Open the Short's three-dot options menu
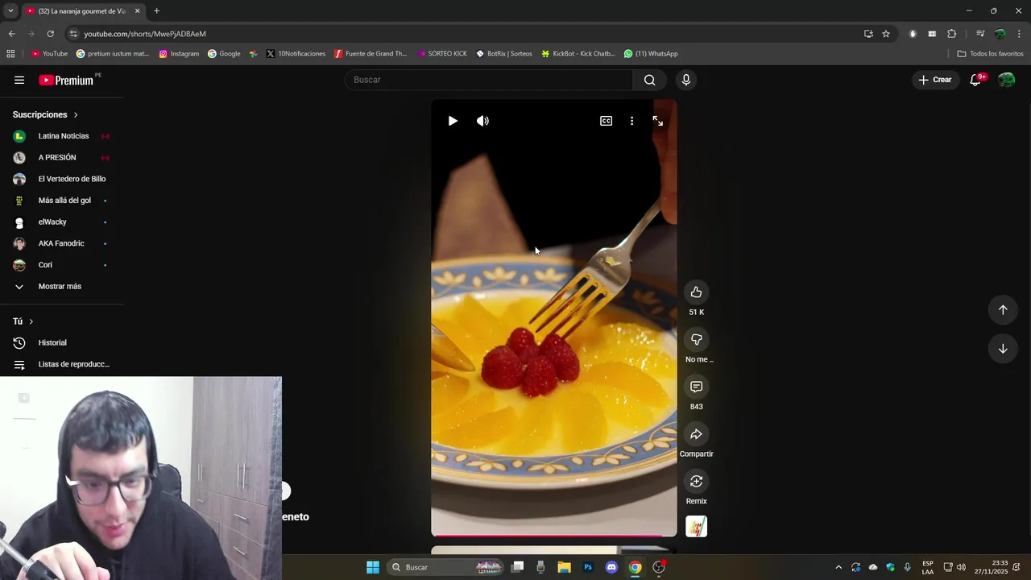 coord(631,121)
